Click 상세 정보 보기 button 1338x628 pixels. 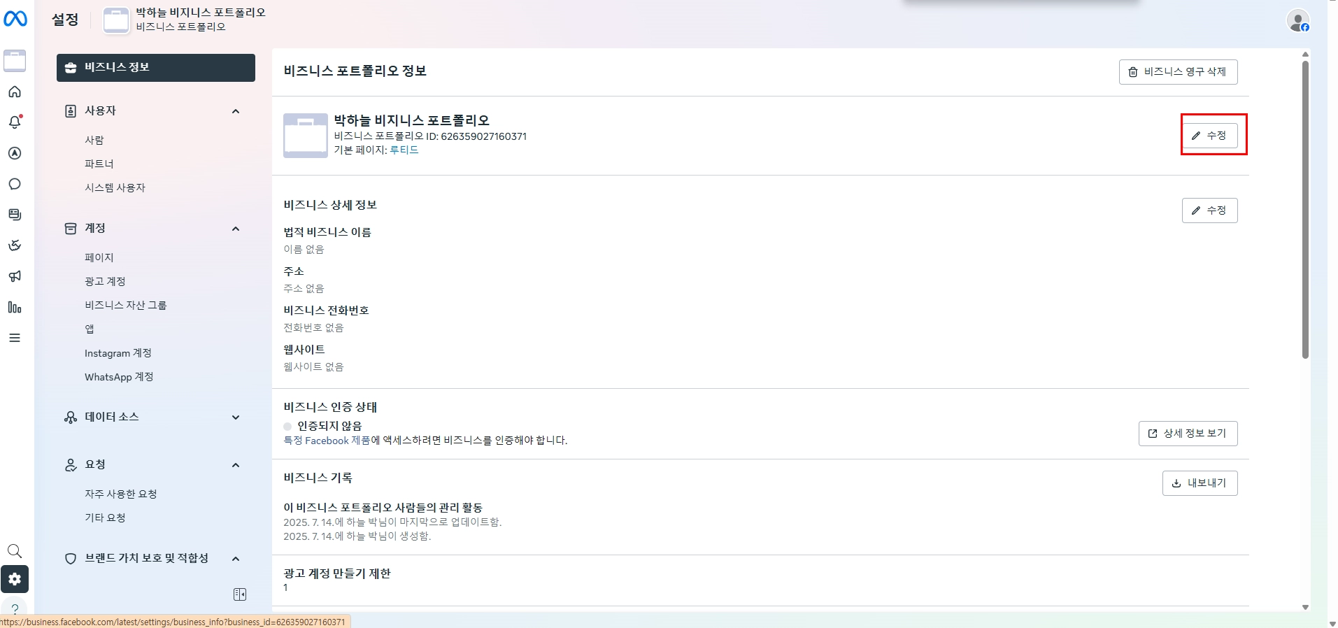tap(1188, 434)
